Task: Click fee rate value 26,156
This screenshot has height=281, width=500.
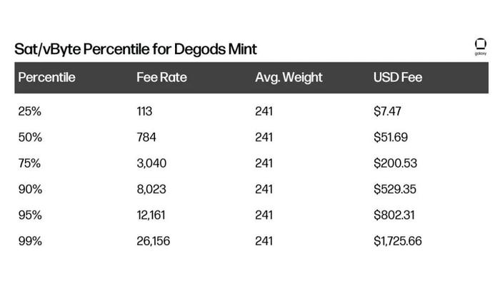Action: click(x=154, y=241)
